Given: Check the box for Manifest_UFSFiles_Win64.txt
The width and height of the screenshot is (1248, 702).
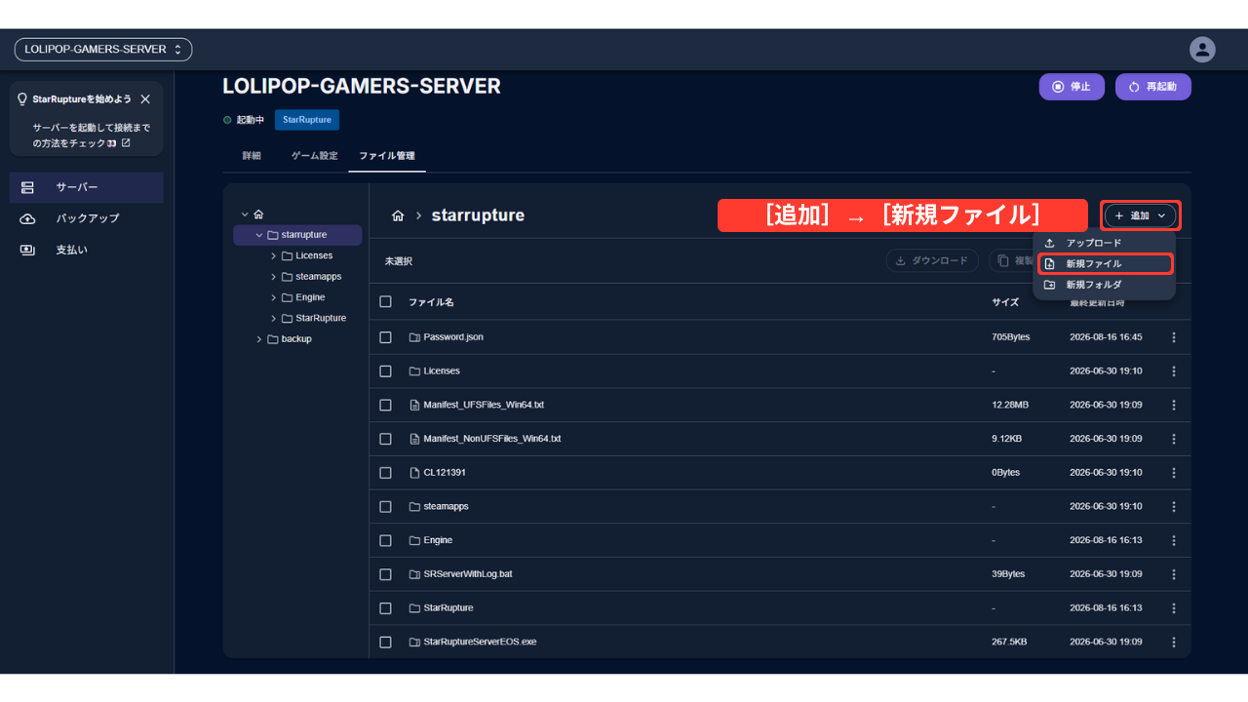Looking at the screenshot, I should pyautogui.click(x=385, y=405).
